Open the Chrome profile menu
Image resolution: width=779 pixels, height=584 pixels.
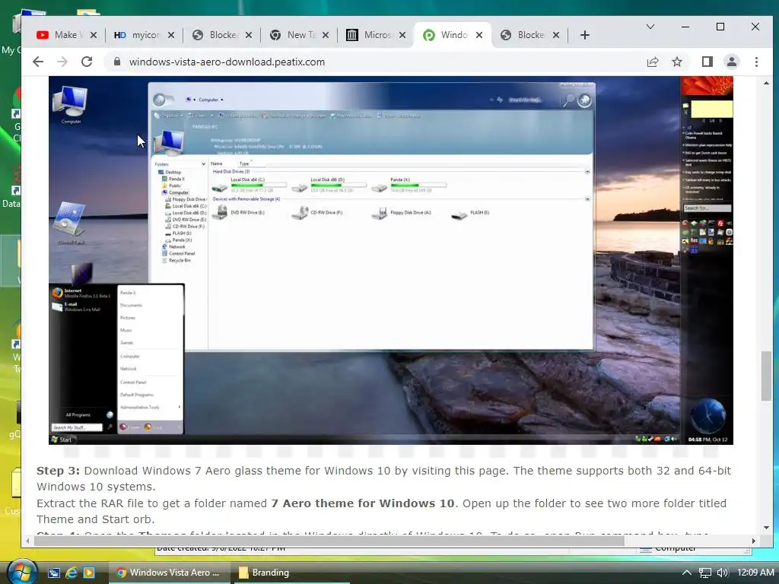pyautogui.click(x=731, y=62)
